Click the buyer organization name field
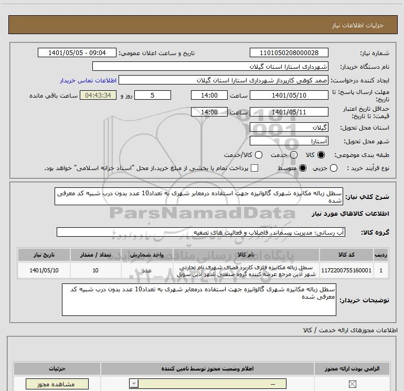 [210, 66]
